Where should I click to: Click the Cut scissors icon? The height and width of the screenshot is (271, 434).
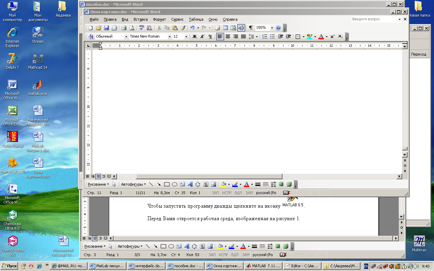pos(159,28)
